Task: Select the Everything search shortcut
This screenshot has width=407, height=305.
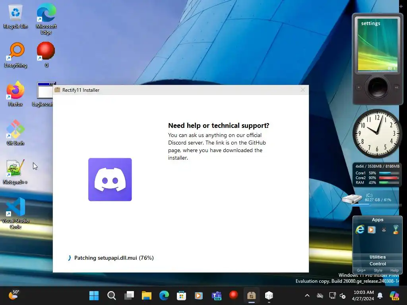Action: 16,55
